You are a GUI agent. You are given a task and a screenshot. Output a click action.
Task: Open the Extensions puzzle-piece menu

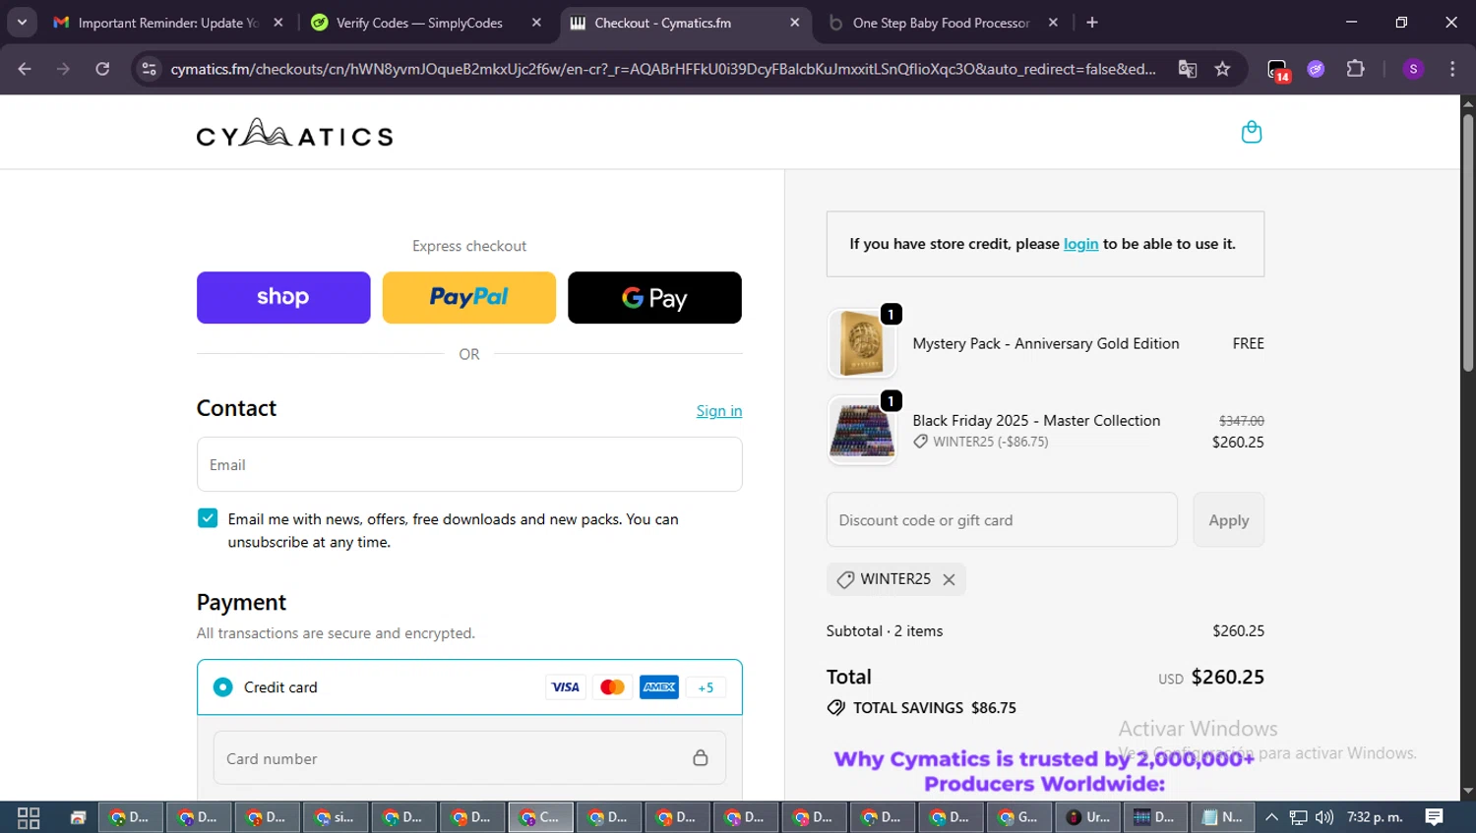pos(1356,69)
